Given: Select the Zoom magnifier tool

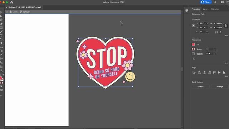Looking at the screenshot, I should point(1,70).
